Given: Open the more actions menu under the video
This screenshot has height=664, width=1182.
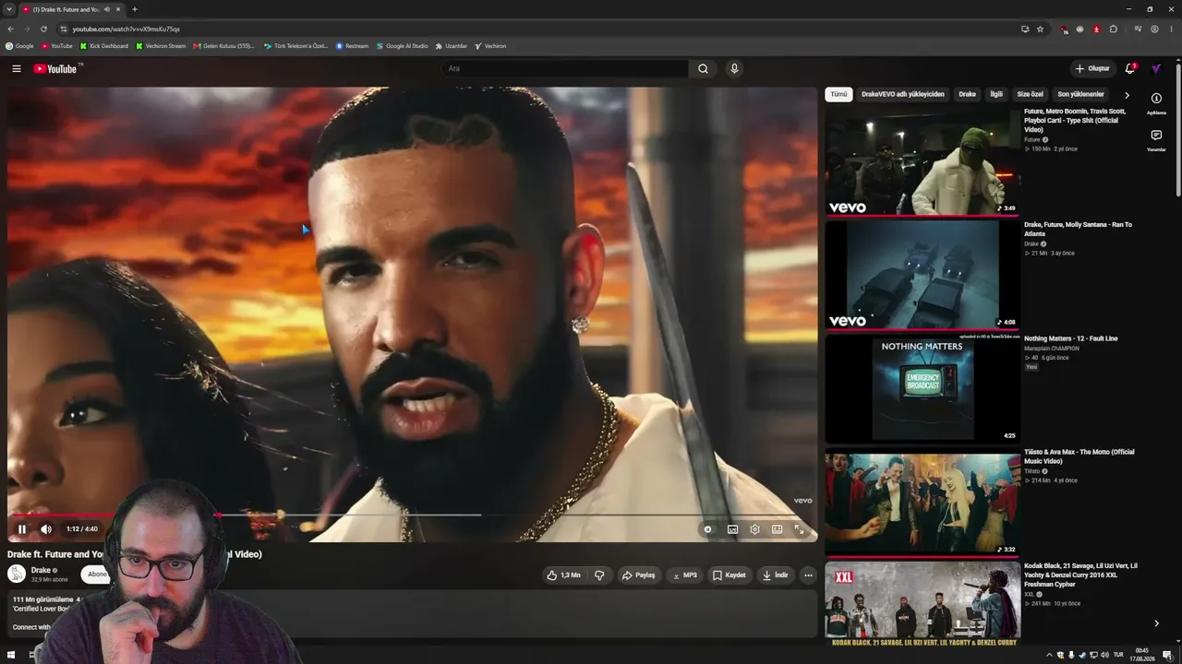Looking at the screenshot, I should pos(808,575).
